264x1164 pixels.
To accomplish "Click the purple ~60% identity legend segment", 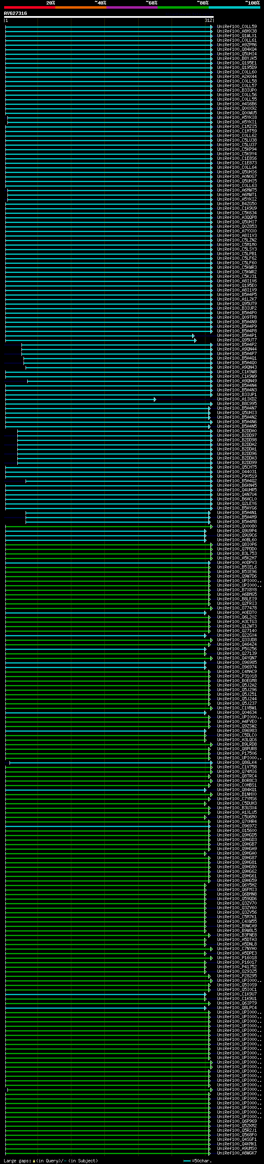I will pyautogui.click(x=132, y=7).
